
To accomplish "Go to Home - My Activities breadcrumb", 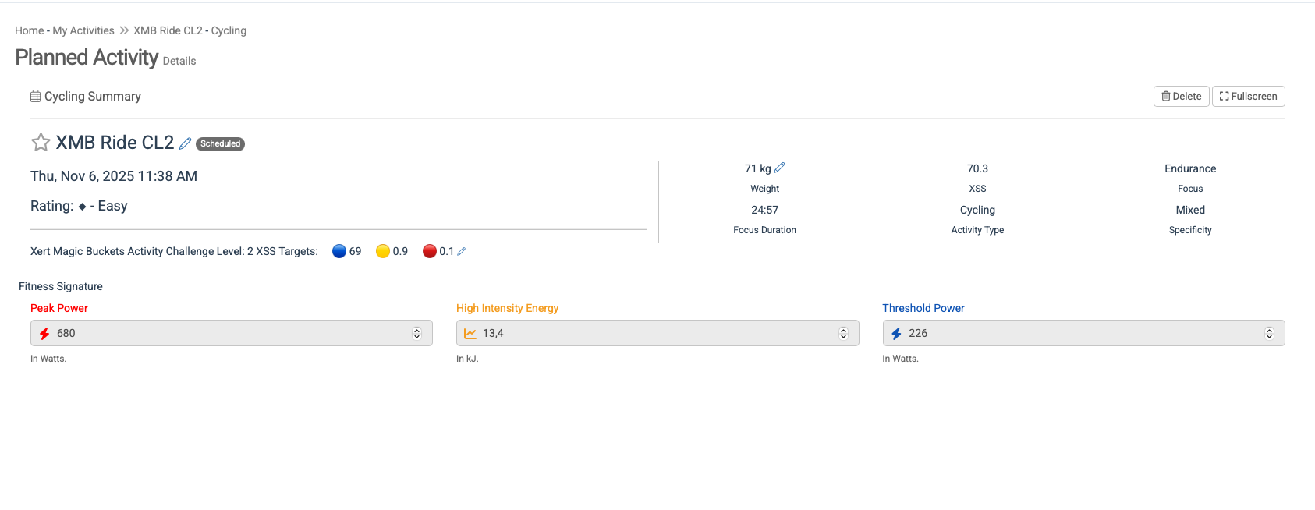I will [x=65, y=30].
